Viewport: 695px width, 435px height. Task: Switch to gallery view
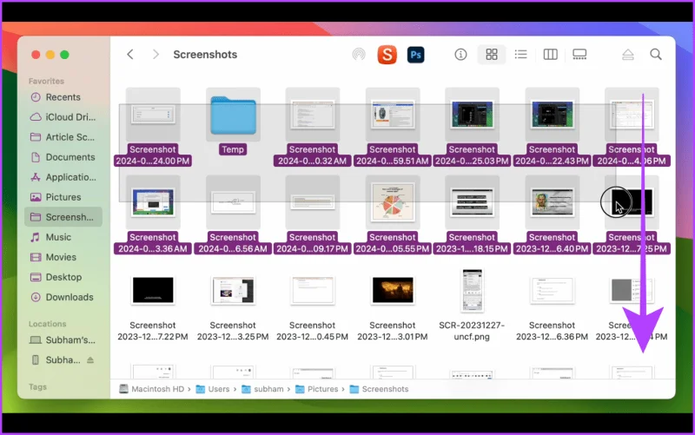click(x=579, y=55)
